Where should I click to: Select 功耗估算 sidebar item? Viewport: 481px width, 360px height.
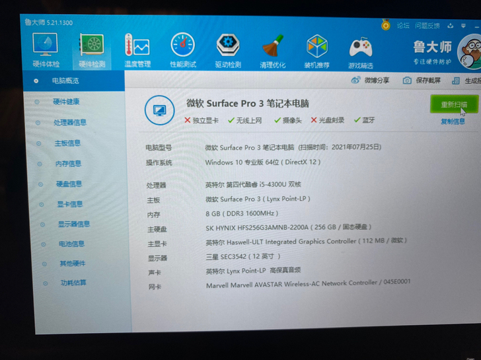(73, 283)
